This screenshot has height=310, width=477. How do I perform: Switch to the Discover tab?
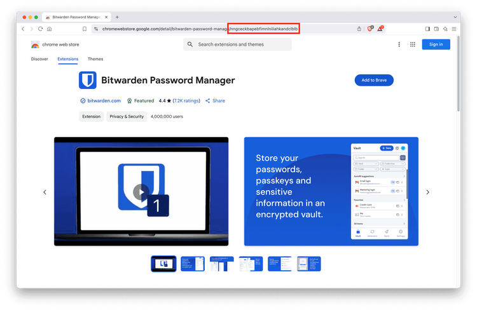[x=39, y=59]
